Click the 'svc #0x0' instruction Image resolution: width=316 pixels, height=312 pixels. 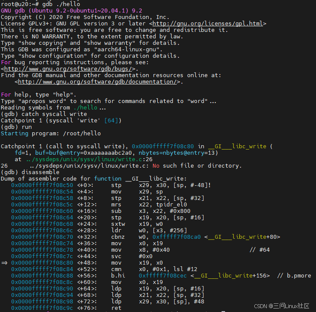[132, 256]
